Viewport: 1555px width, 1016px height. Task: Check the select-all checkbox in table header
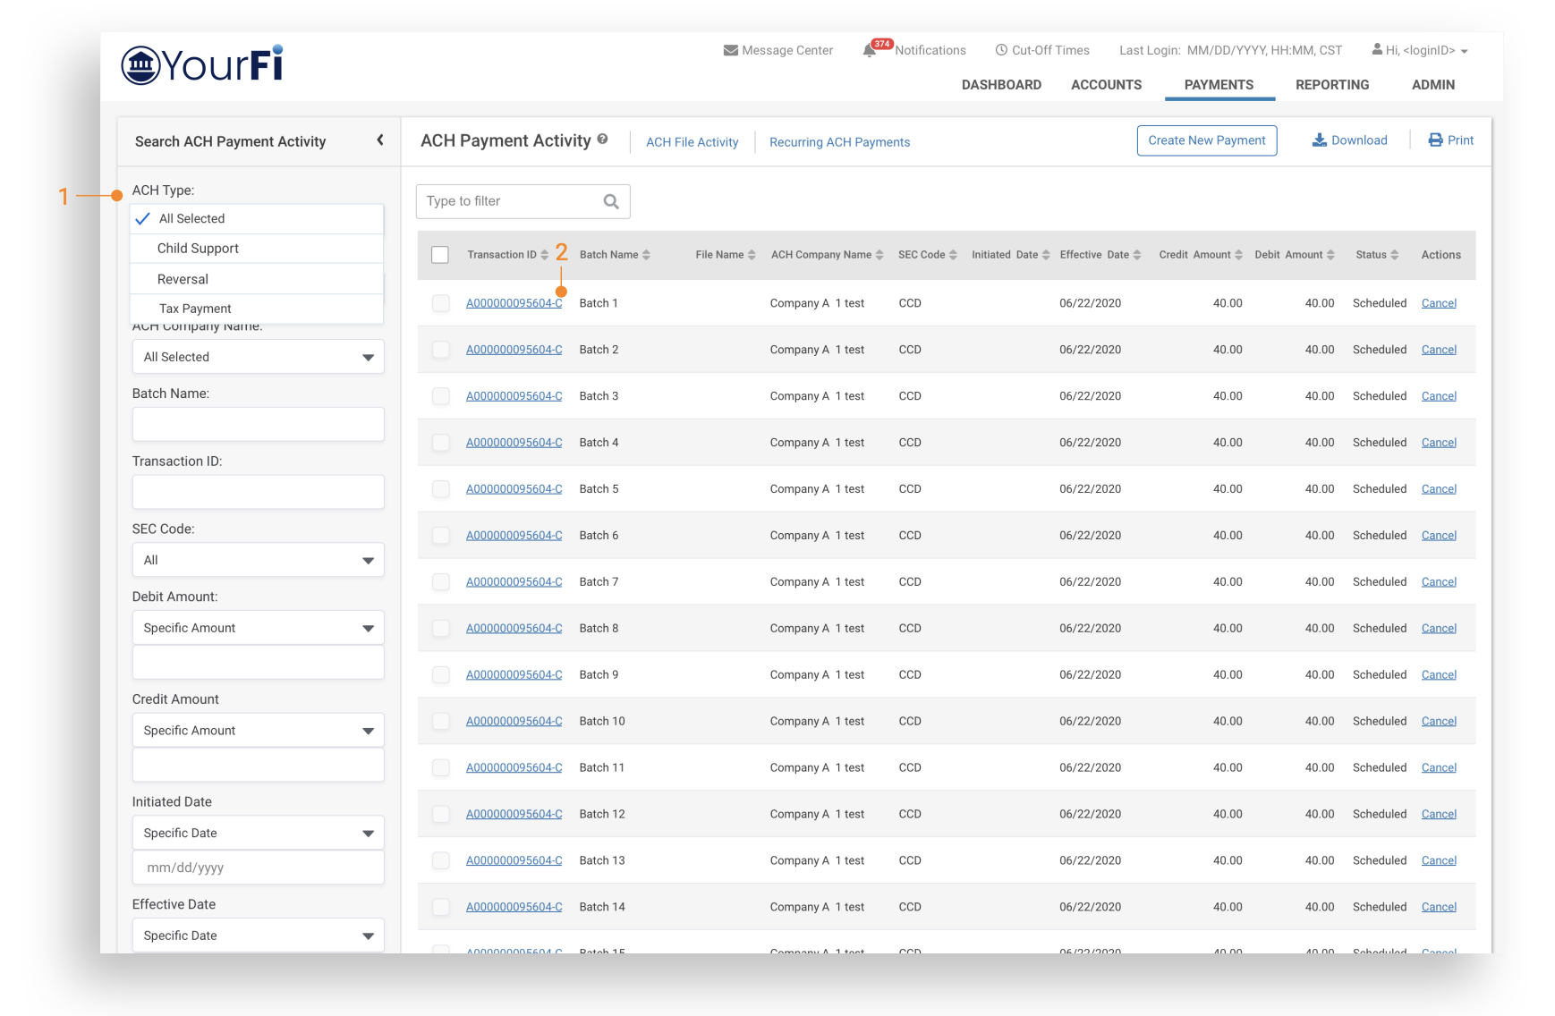click(440, 256)
